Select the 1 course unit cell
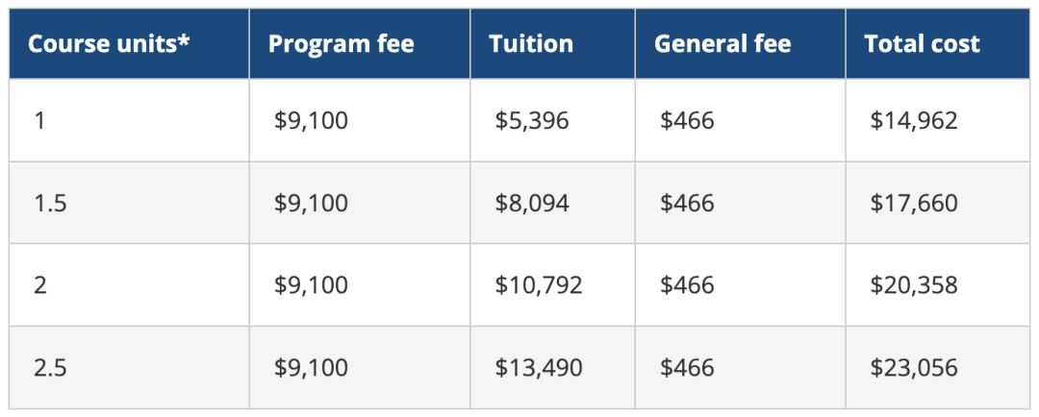This screenshot has width=1039, height=417. (x=129, y=120)
